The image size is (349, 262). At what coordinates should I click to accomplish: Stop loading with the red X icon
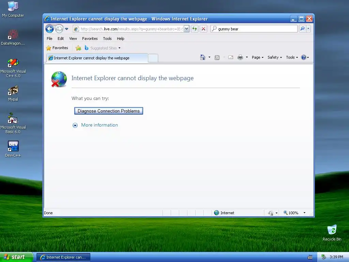click(x=203, y=29)
